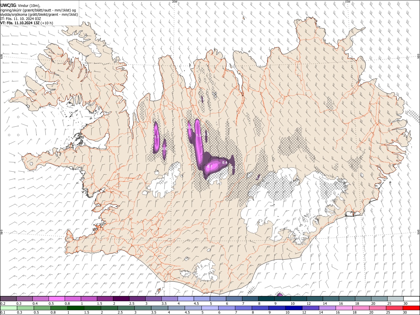Select the deep blue 10 swatch in lower legend

[x=294, y=308]
